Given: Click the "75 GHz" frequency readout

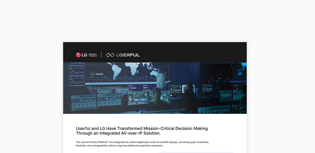Looking at the screenshot, I should [132, 88].
